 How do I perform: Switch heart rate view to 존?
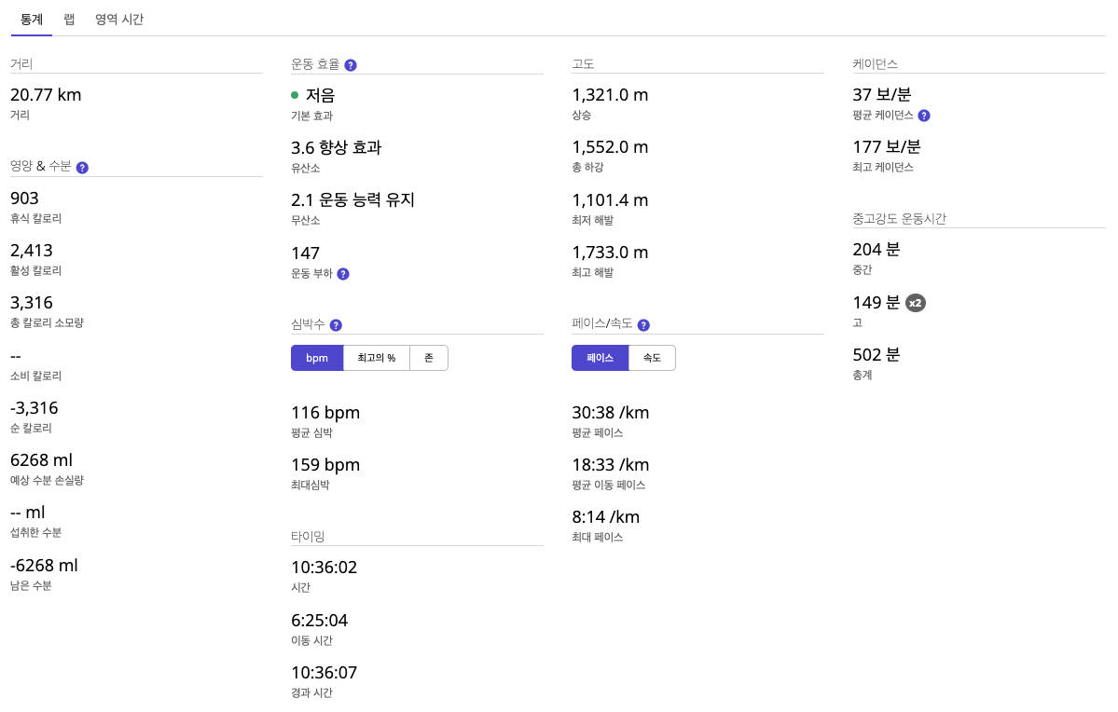tap(429, 357)
